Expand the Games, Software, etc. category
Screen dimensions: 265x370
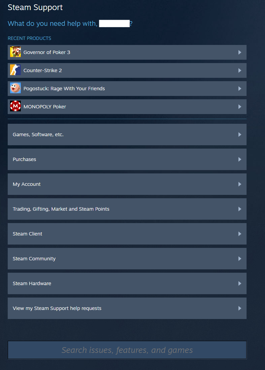pyautogui.click(x=127, y=134)
